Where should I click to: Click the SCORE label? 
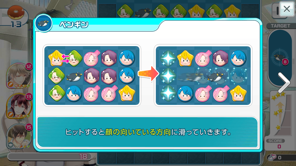(x=275, y=141)
